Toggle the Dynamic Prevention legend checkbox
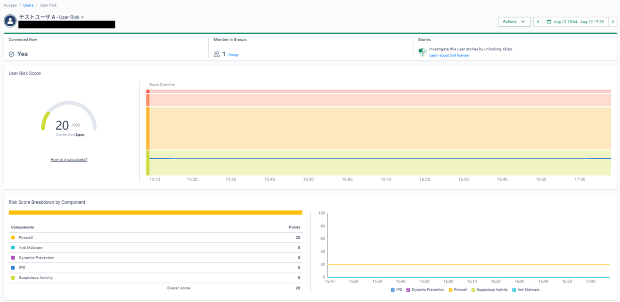This screenshot has height=302, width=620. (x=408, y=290)
